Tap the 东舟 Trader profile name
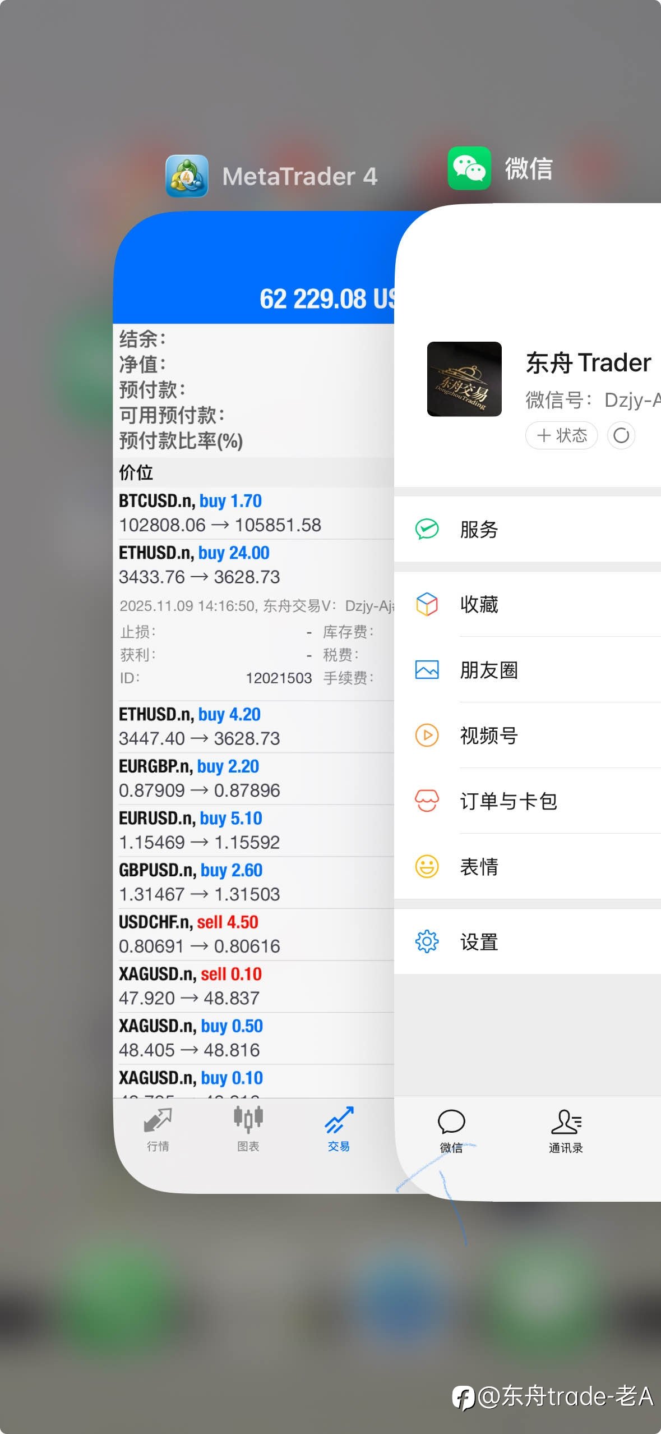 tap(589, 362)
